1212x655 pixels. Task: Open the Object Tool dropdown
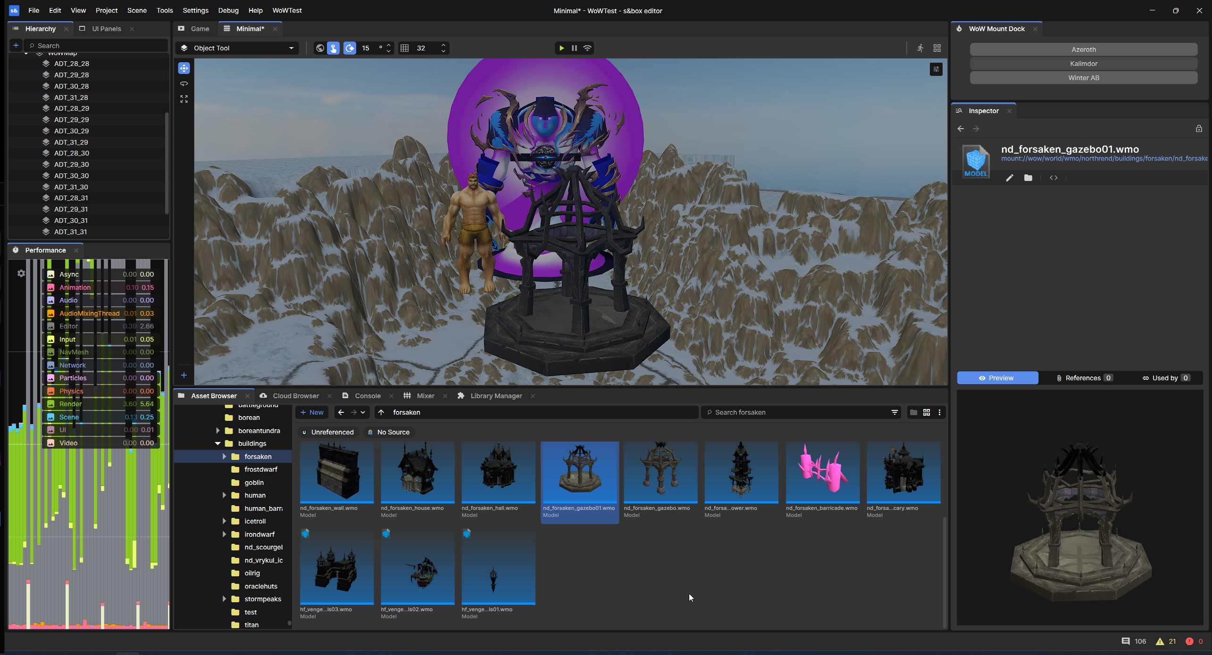coord(237,48)
